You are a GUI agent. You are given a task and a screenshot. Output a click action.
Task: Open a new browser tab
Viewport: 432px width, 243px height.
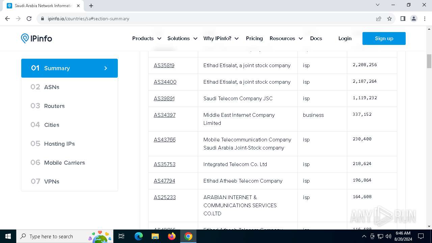pyautogui.click(x=91, y=5)
